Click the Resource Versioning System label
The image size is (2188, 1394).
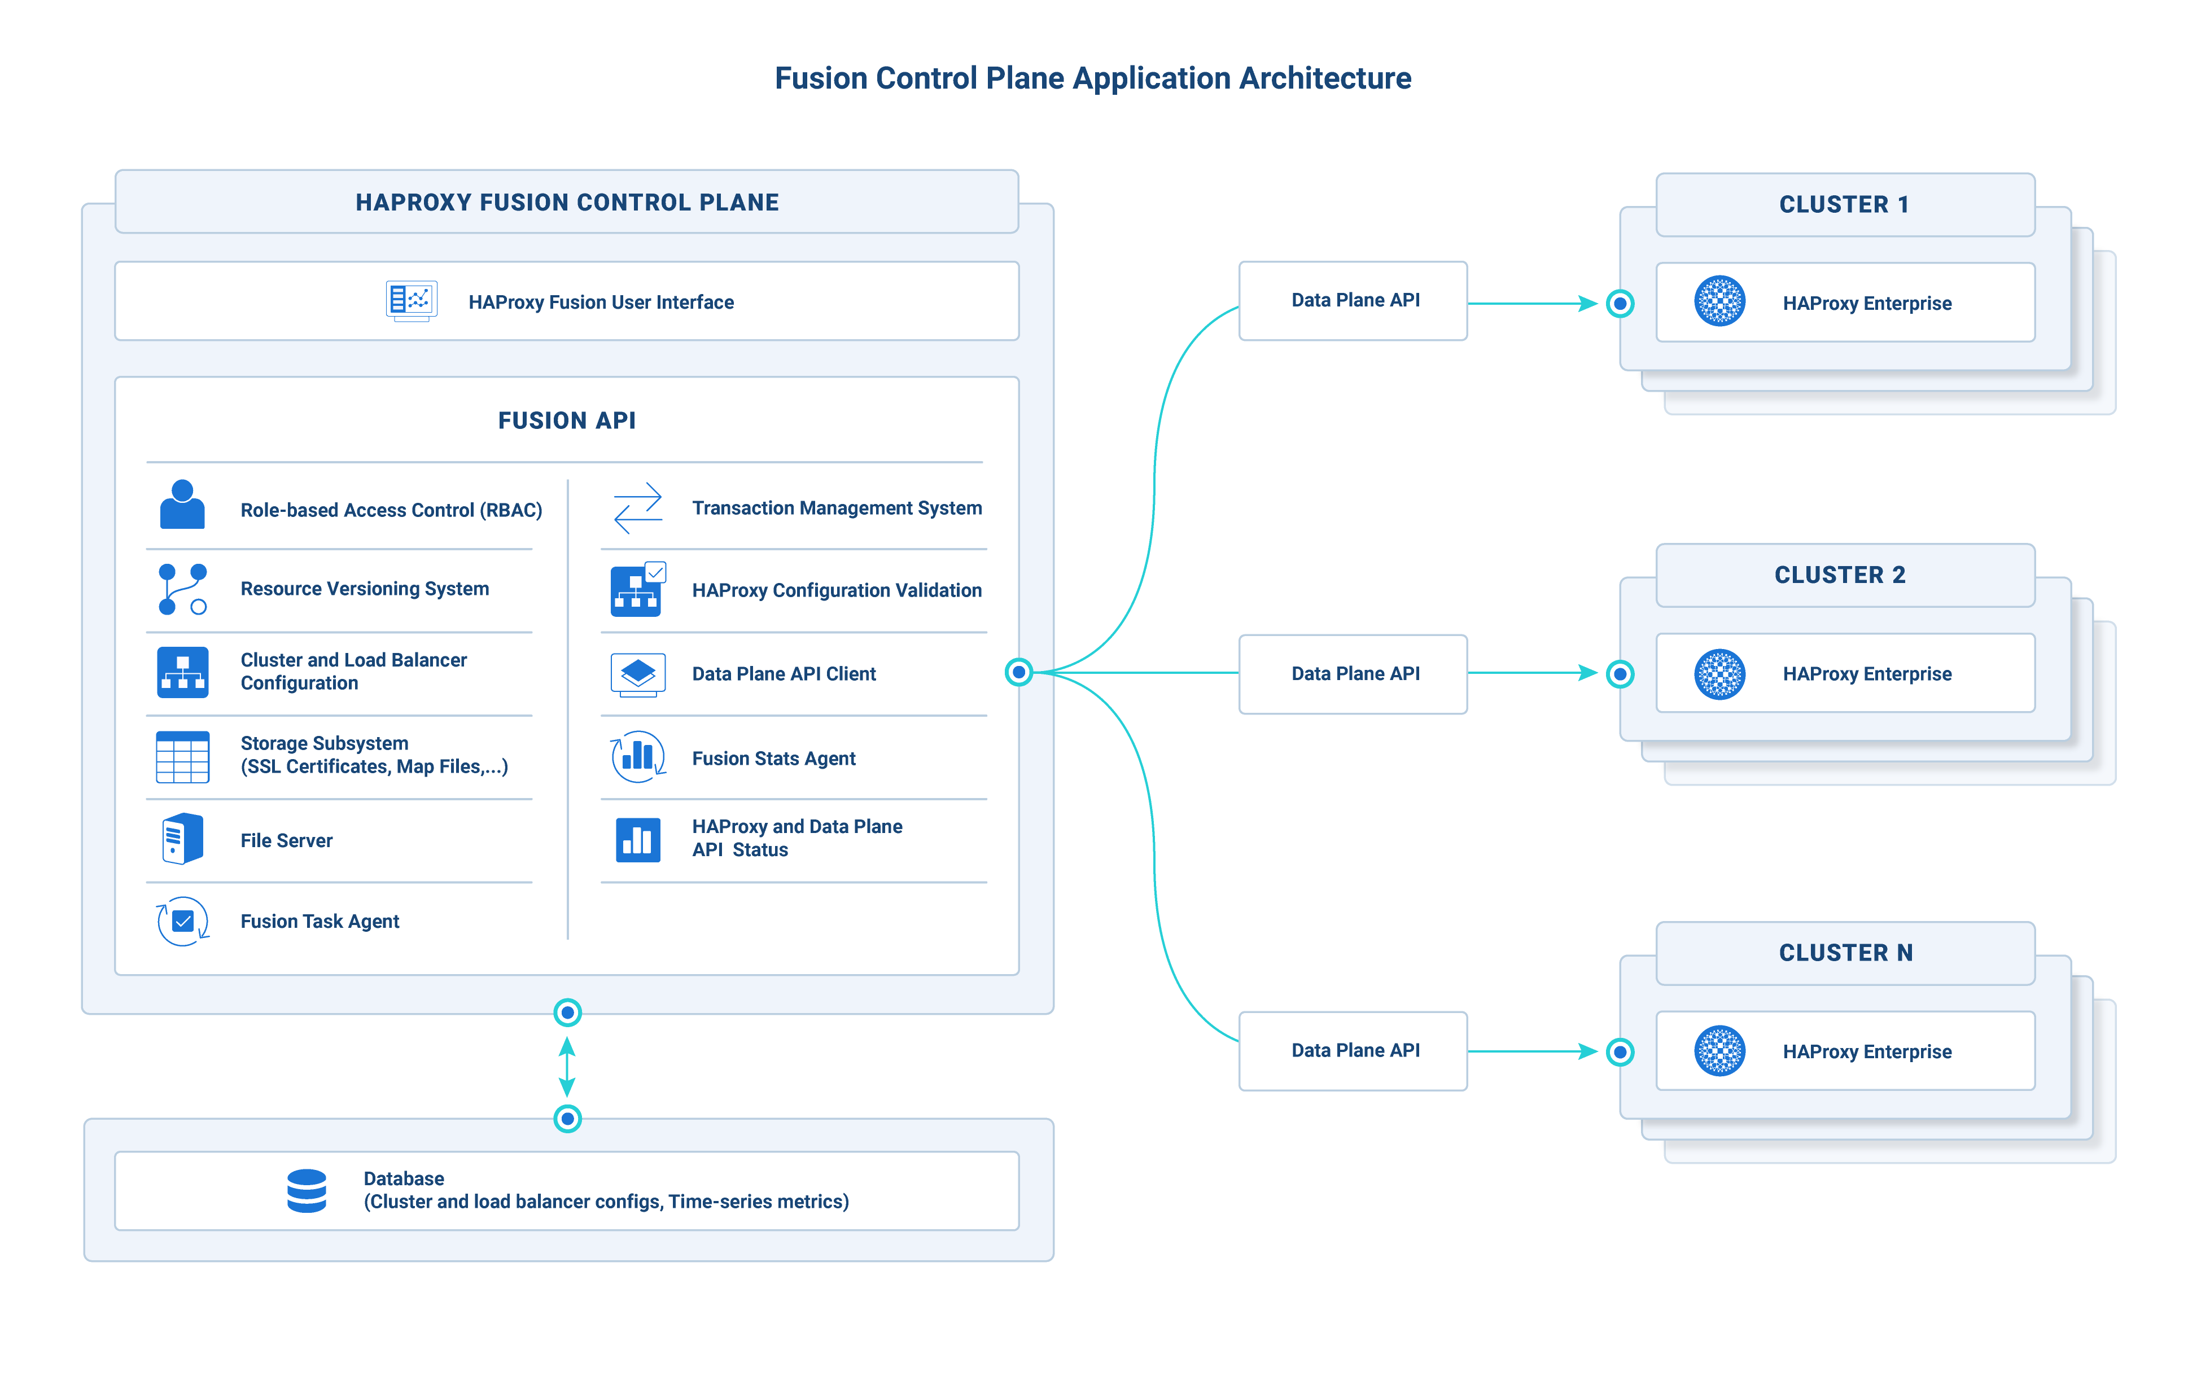[x=364, y=589]
